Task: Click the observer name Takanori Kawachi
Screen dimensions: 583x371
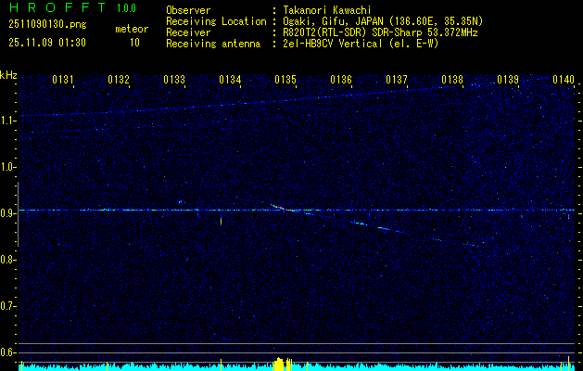Action: click(328, 10)
